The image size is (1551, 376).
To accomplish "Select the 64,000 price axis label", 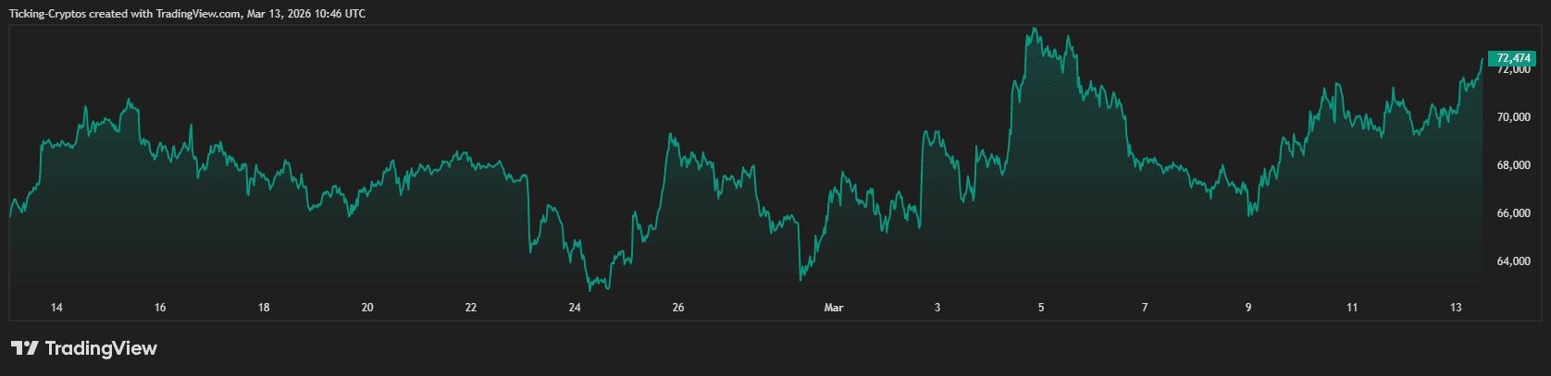I will point(1513,261).
